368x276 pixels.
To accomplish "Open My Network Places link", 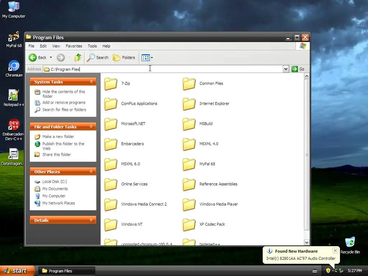I will click(59, 203).
